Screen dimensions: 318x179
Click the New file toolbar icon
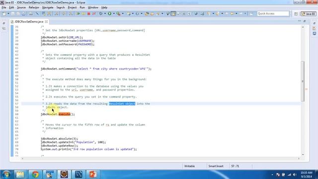(4, 13)
